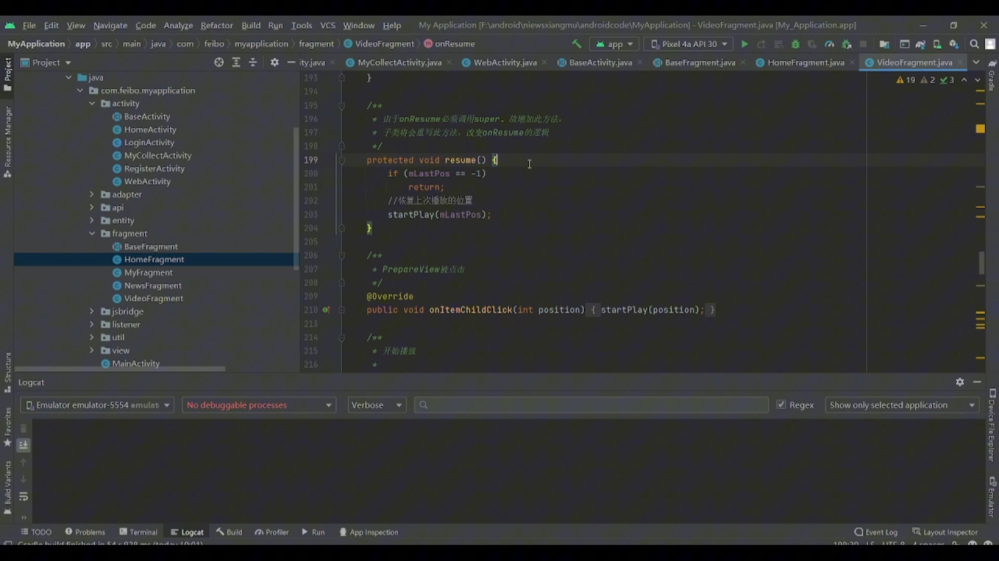Click Clear logcat trash icon
This screenshot has height=561, width=999.
tap(23, 429)
